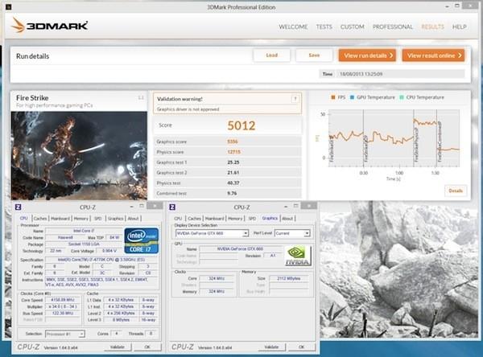
Task: Open the PROFESSIONAL tab
Action: [393, 27]
